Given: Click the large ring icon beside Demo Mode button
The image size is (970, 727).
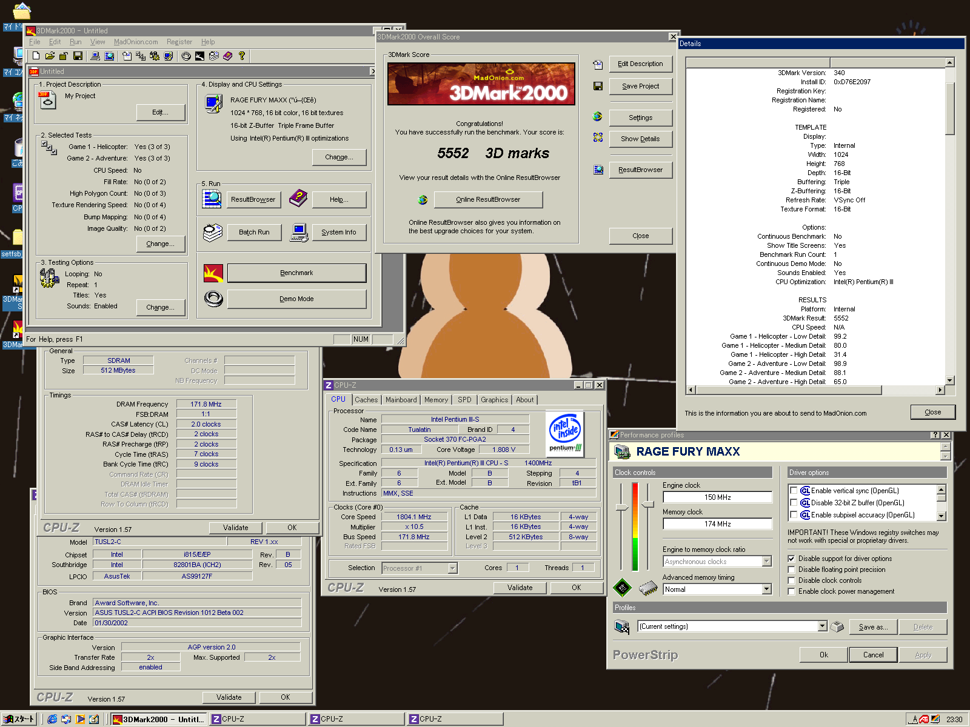Looking at the screenshot, I should coord(213,299).
